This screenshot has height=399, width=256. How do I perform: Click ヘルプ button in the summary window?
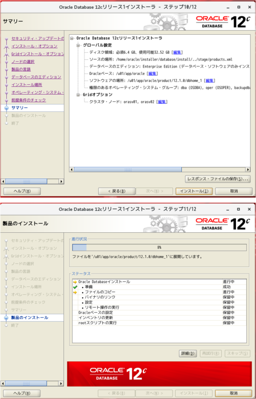point(22,191)
